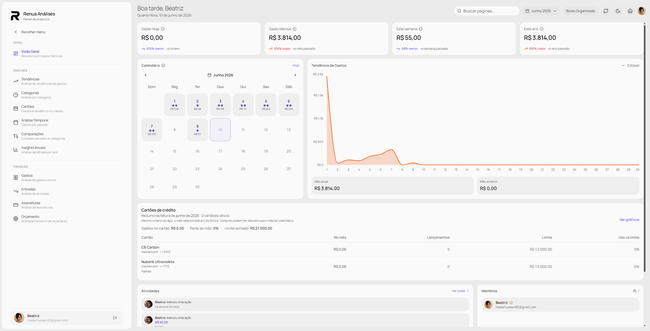Select day 1 with R$ 2,5k

click(x=175, y=105)
